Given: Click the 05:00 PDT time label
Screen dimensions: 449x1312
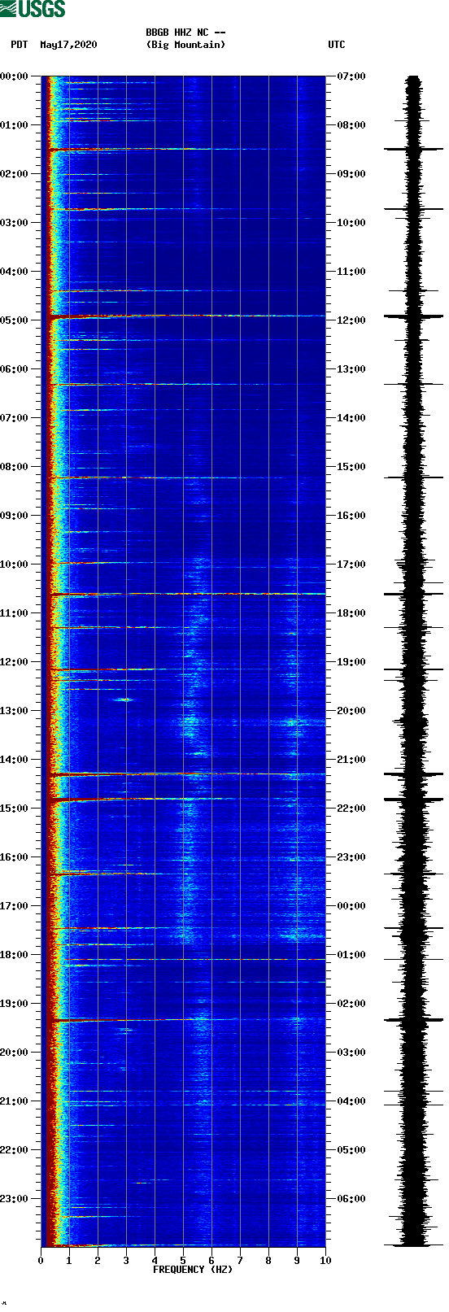Looking at the screenshot, I should coord(15,320).
